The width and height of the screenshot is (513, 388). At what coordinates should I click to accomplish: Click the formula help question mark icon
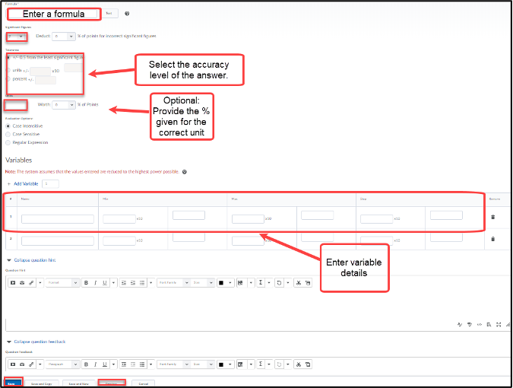coord(127,14)
